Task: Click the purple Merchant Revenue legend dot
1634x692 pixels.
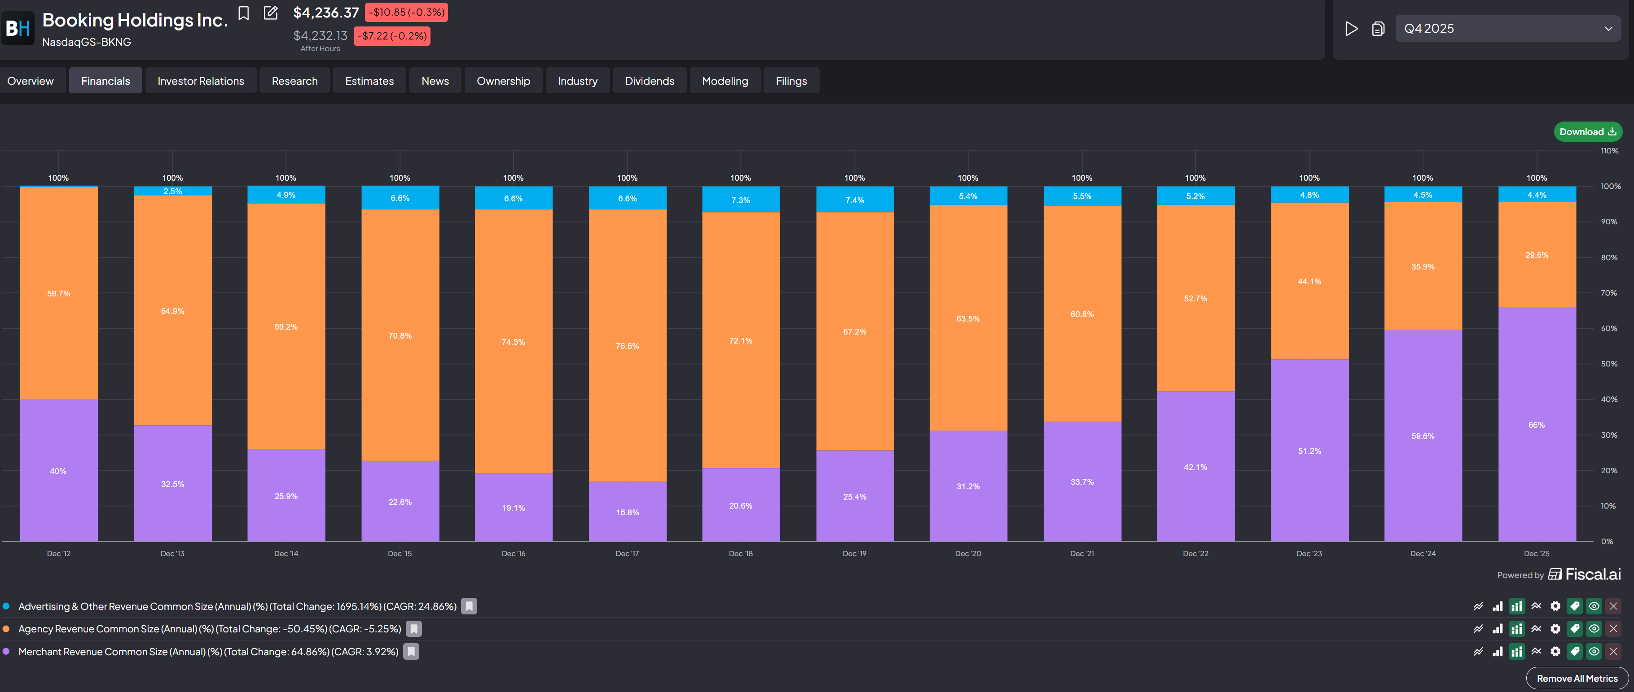Action: 6,652
